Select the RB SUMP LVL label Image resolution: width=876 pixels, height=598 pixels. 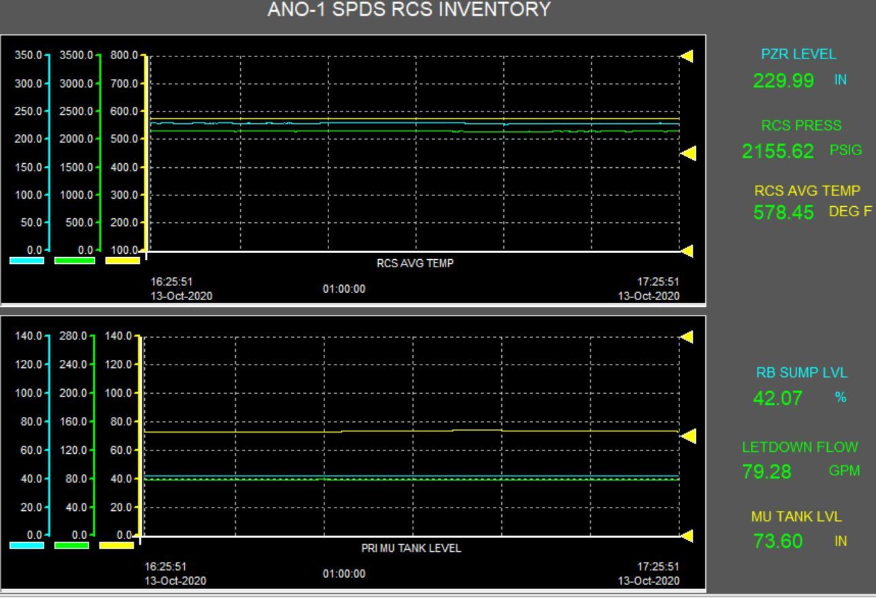click(x=802, y=373)
